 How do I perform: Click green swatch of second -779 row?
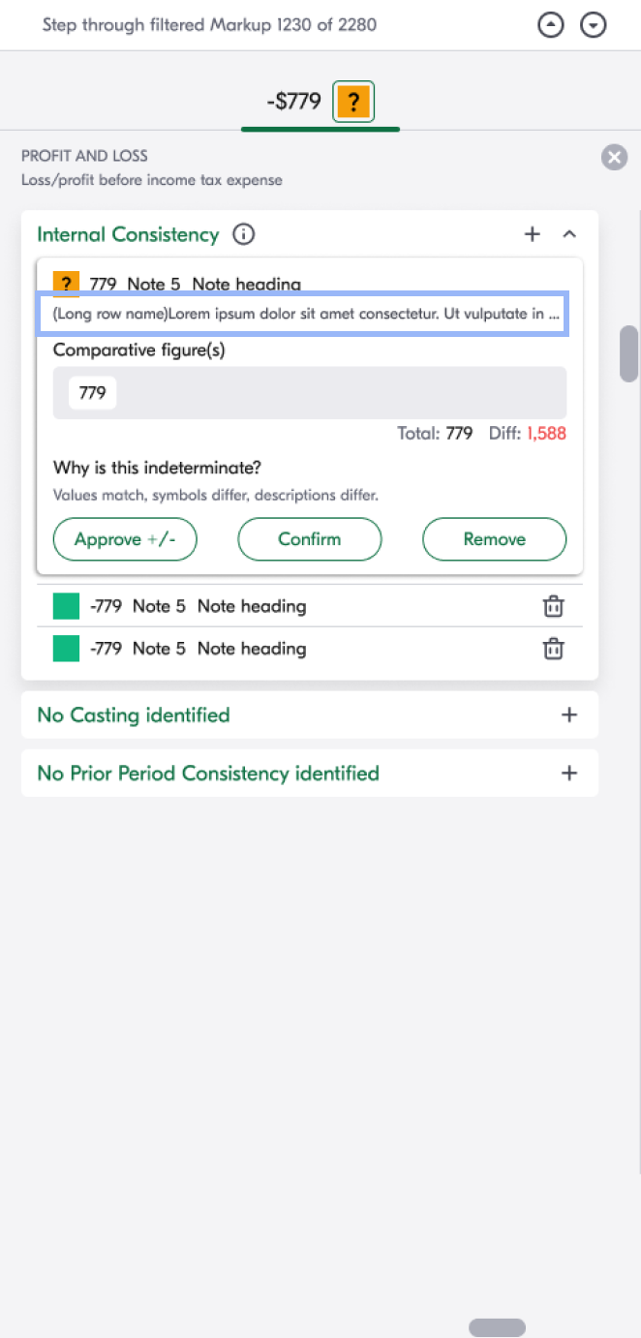point(66,649)
